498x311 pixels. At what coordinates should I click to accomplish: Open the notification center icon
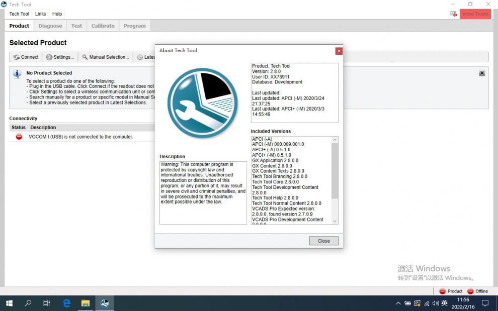[x=485, y=303]
